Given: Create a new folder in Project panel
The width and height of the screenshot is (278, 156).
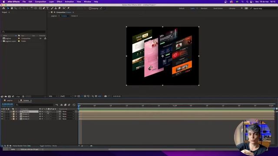Looking at the screenshot, I should pos(6,96).
